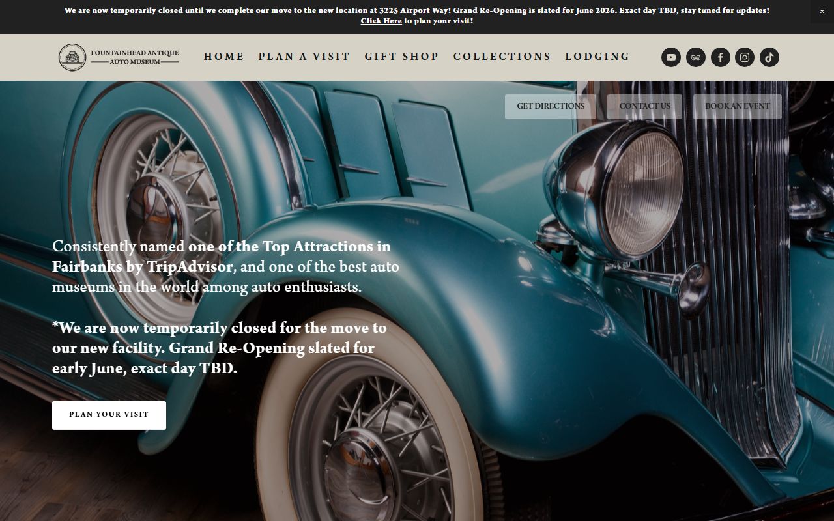Open the Instagram social icon
Image resolution: width=834 pixels, height=521 pixels.
745,57
